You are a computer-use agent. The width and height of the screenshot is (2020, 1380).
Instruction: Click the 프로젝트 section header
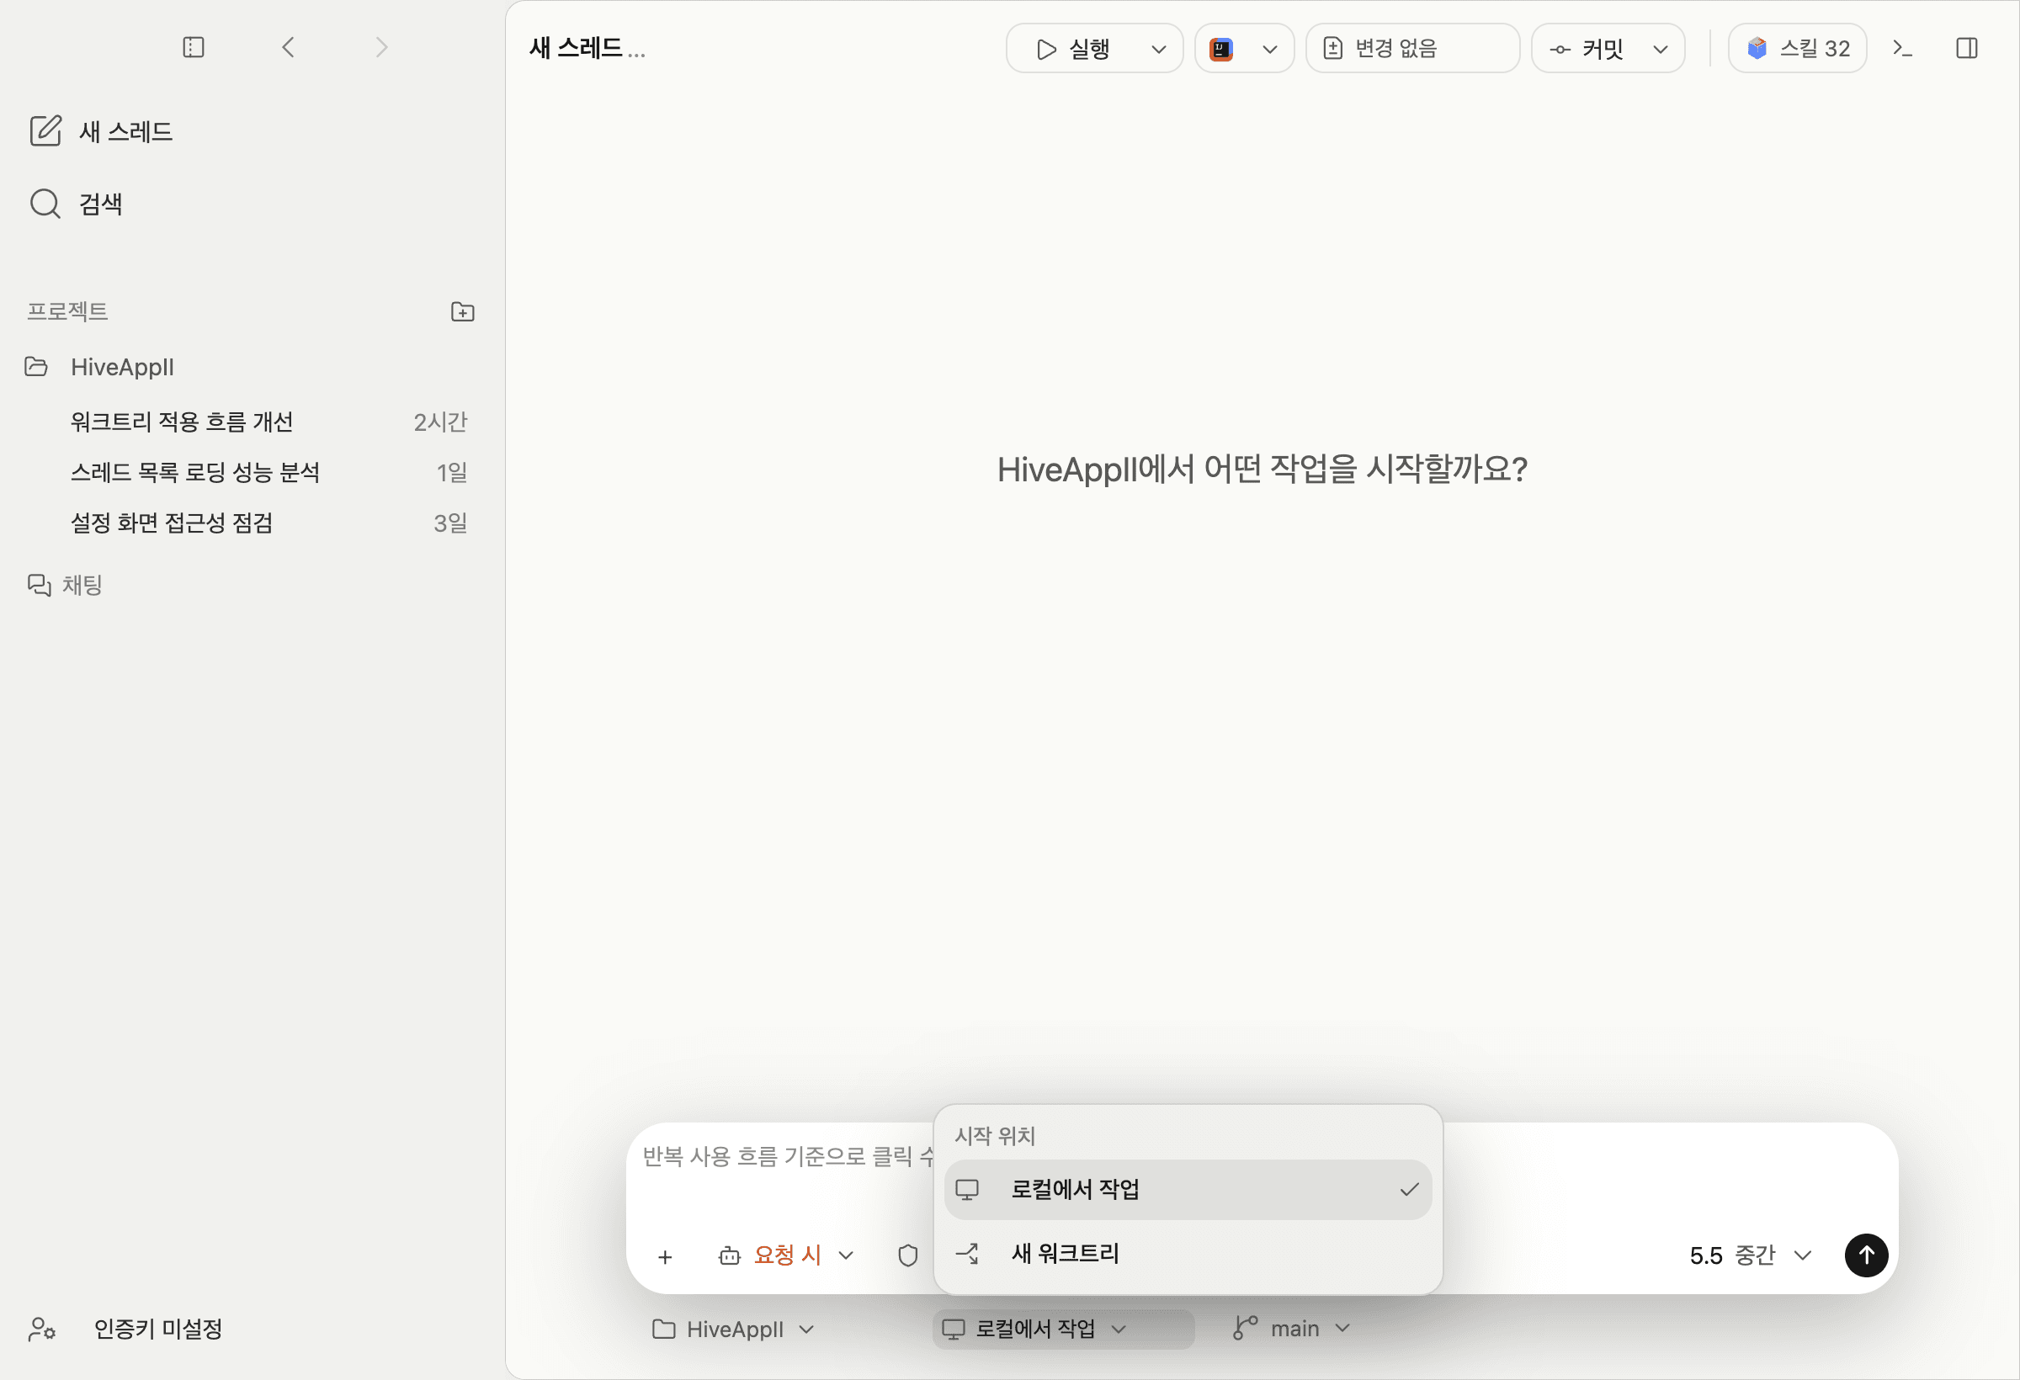(67, 311)
